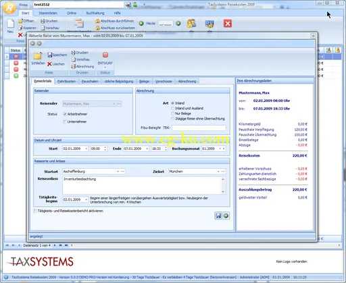Screen dimensions: 346x283
Task: Click the green next button beside the disk
Action: pyautogui.click(x=226, y=215)
